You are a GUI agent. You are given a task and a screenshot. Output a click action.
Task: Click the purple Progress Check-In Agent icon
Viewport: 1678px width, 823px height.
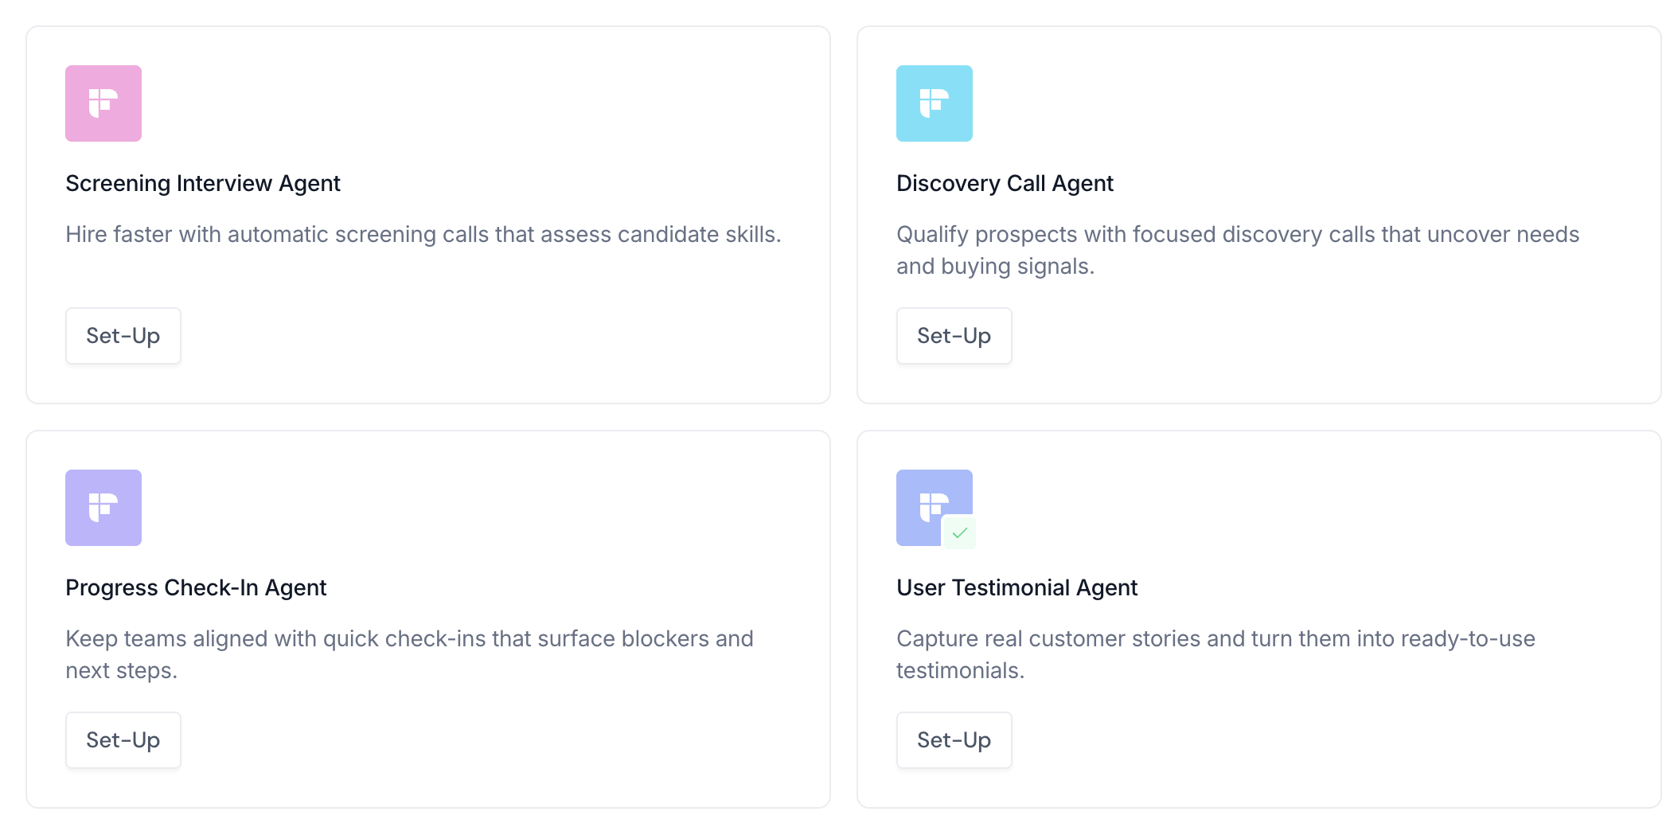click(103, 508)
